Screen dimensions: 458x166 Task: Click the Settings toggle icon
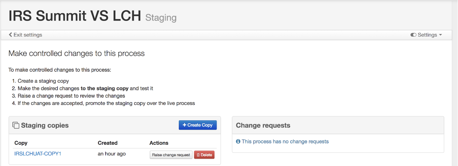(x=413, y=35)
